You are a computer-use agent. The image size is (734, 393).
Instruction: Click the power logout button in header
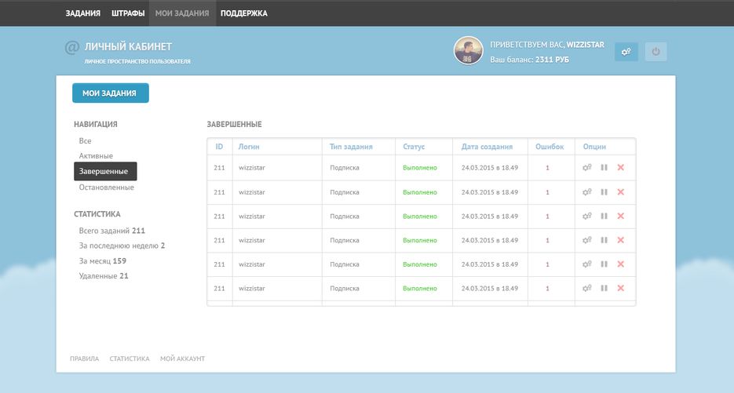coord(656,52)
